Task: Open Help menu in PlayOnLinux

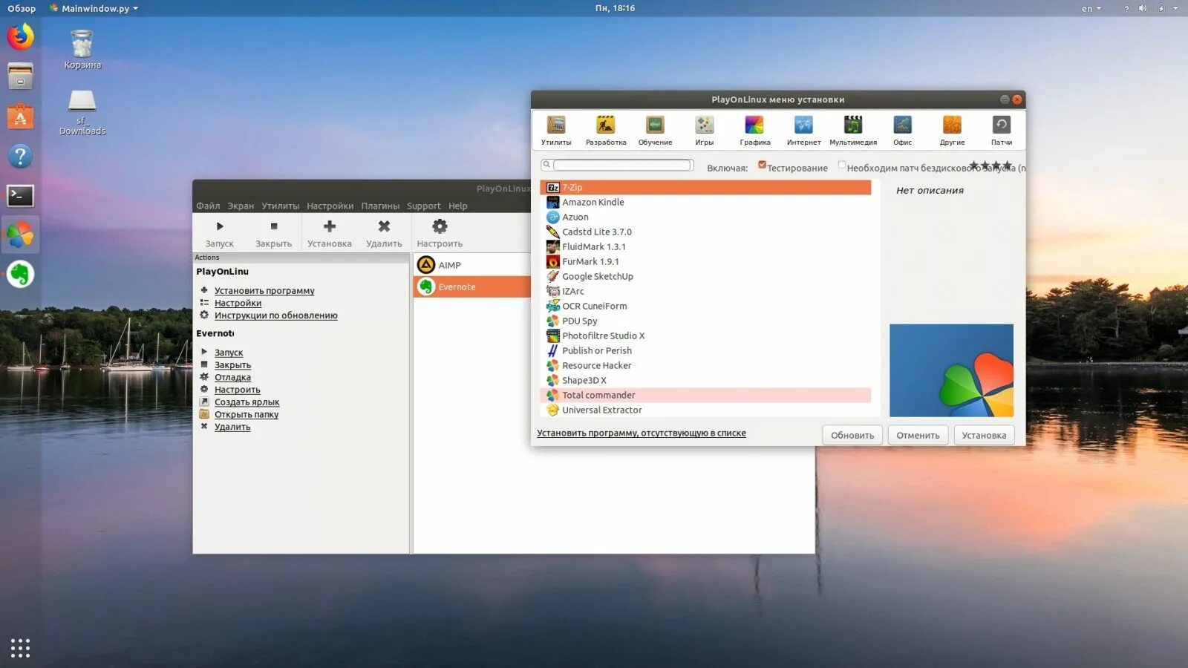Action: [x=458, y=206]
